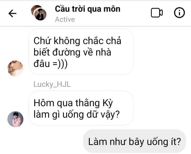Open the conversation info icon
The height and width of the screenshot is (154, 191).
[x=179, y=12]
